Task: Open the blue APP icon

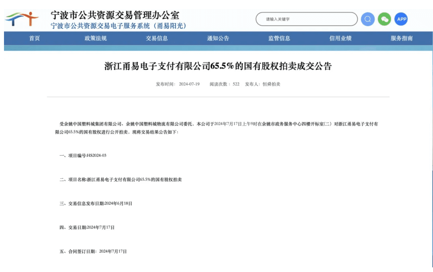Action: (x=401, y=19)
